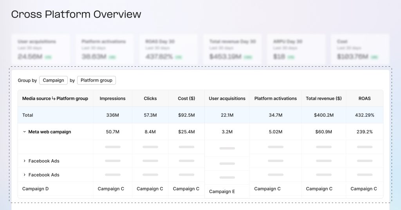Collapse the Meta web campaign row
The height and width of the screenshot is (210, 401).
click(x=25, y=132)
